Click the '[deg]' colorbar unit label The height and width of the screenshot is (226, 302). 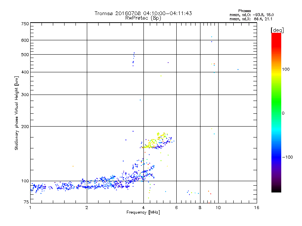point(277,30)
